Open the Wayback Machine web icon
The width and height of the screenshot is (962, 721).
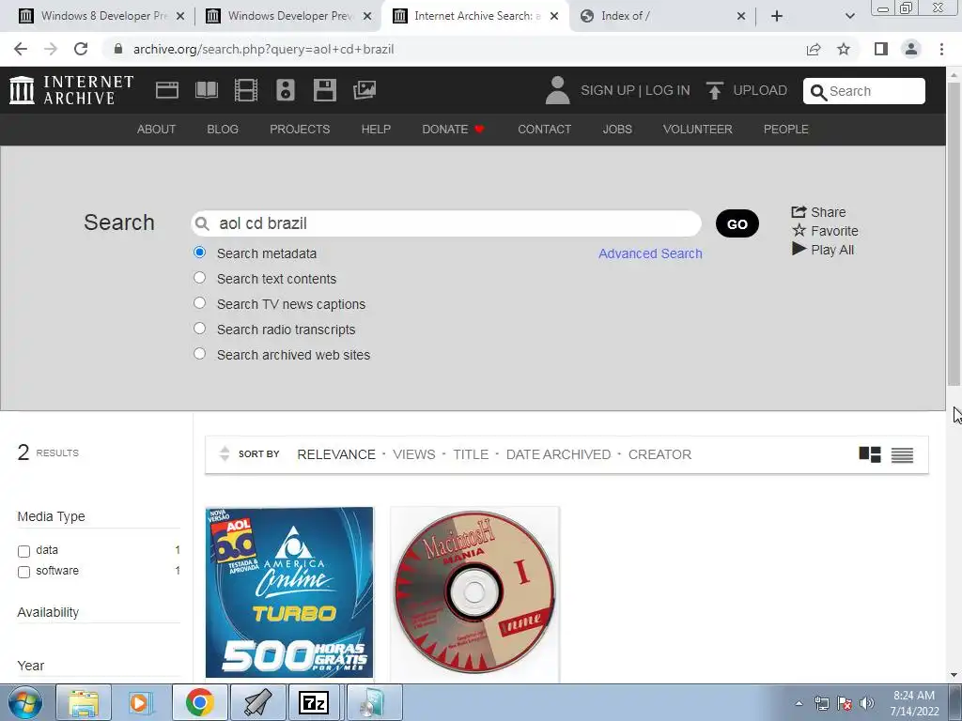tap(167, 90)
